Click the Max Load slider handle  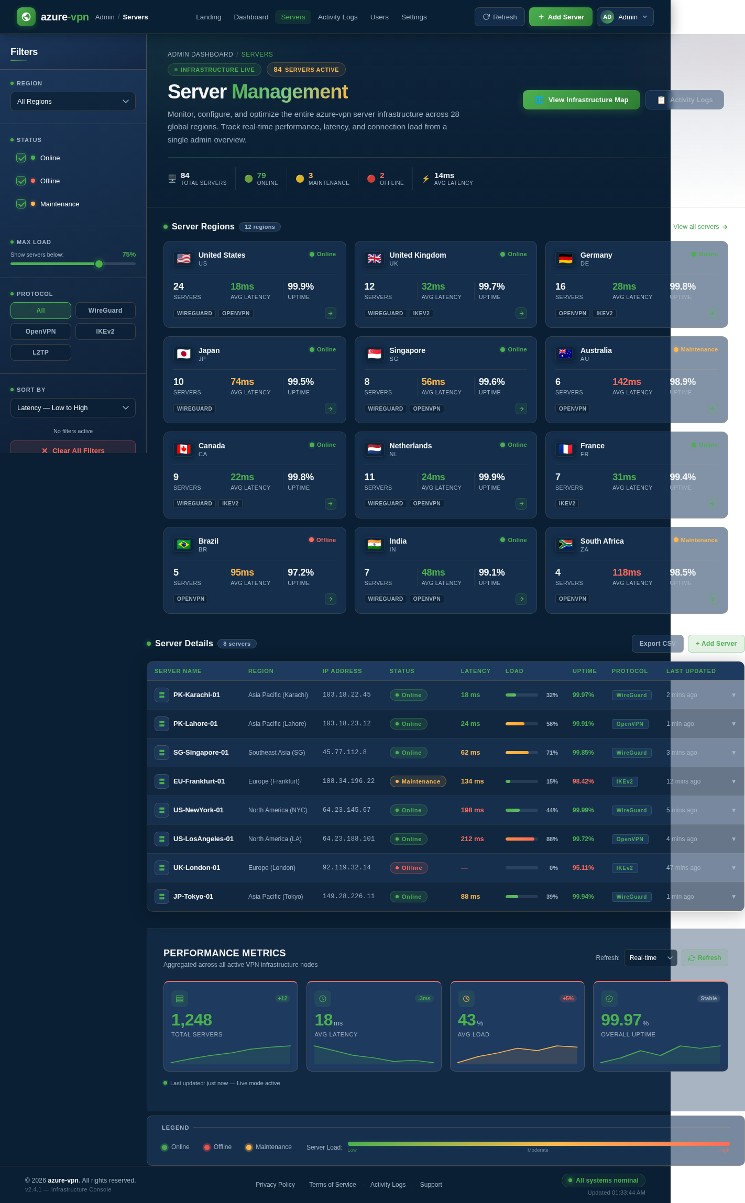(99, 264)
